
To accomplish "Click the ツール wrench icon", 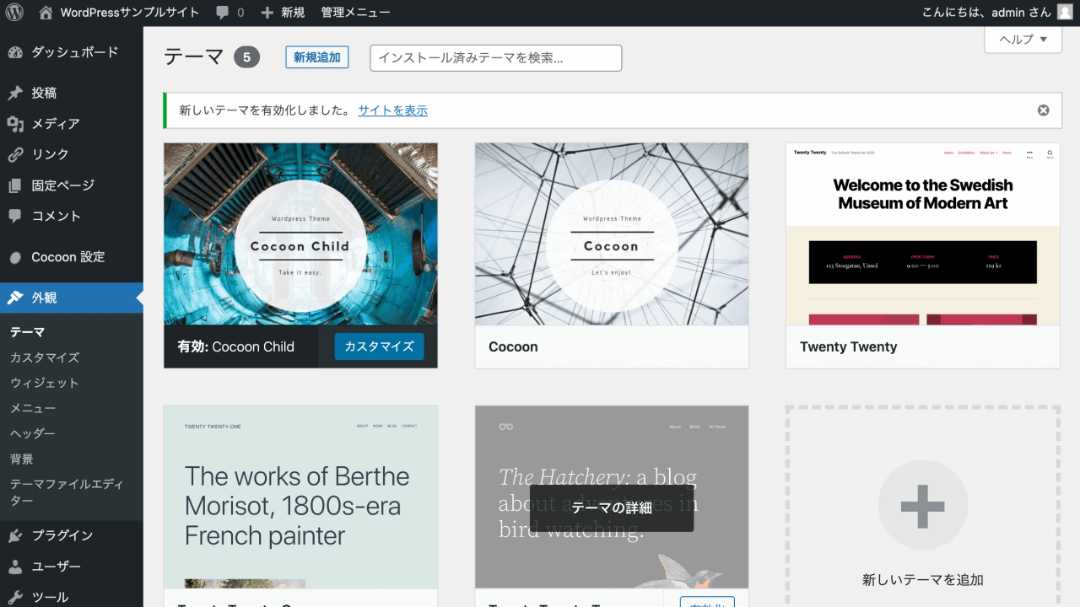I will click(x=15, y=597).
